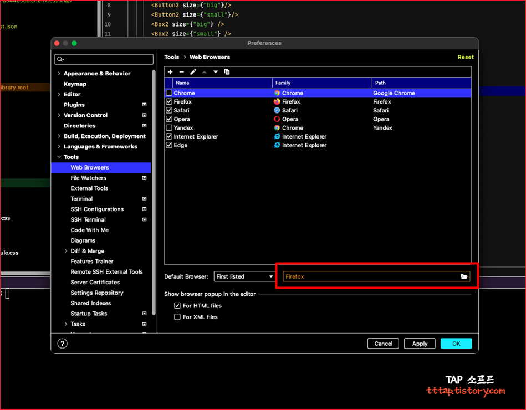Open Server Certificates settings

pos(95,282)
